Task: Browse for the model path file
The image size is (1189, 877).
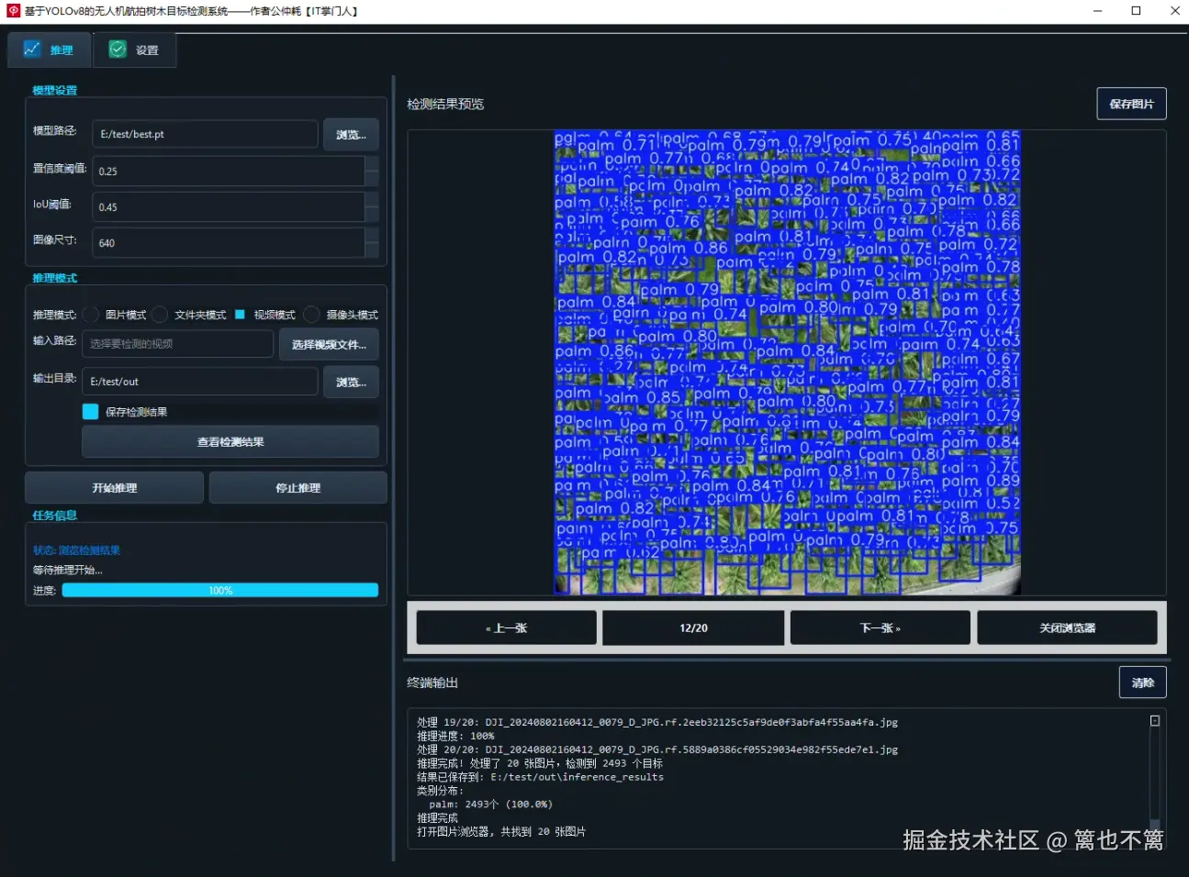Action: 351,135
